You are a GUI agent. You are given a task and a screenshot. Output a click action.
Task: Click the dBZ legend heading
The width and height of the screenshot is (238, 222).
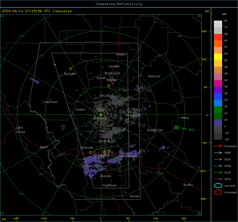click(x=224, y=14)
